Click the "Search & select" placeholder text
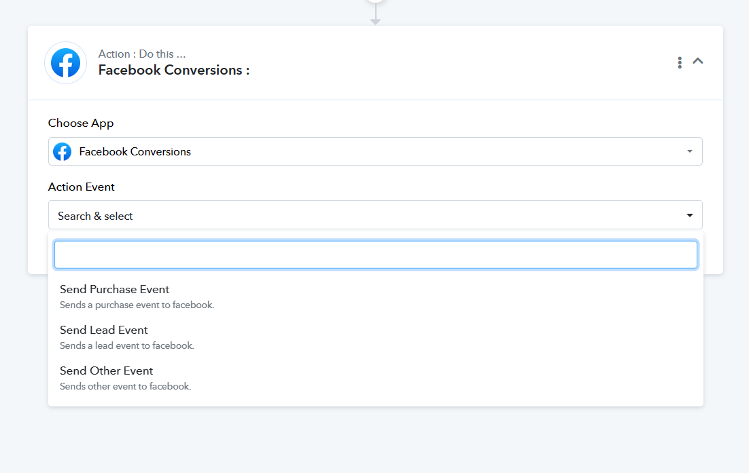This screenshot has width=749, height=473. 95,216
